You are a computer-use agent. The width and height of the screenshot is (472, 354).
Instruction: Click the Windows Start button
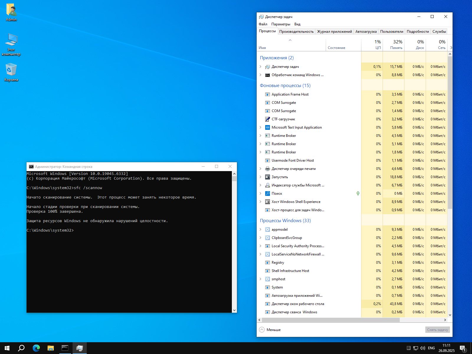point(7,348)
